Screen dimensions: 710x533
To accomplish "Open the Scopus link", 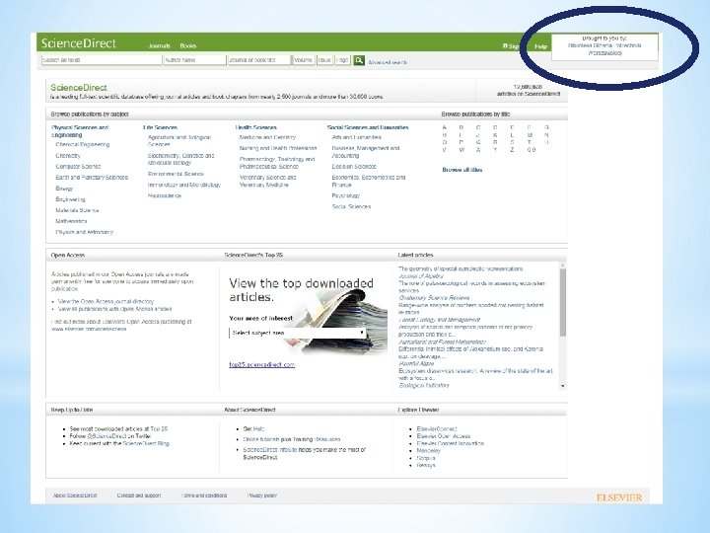I will (x=426, y=458).
